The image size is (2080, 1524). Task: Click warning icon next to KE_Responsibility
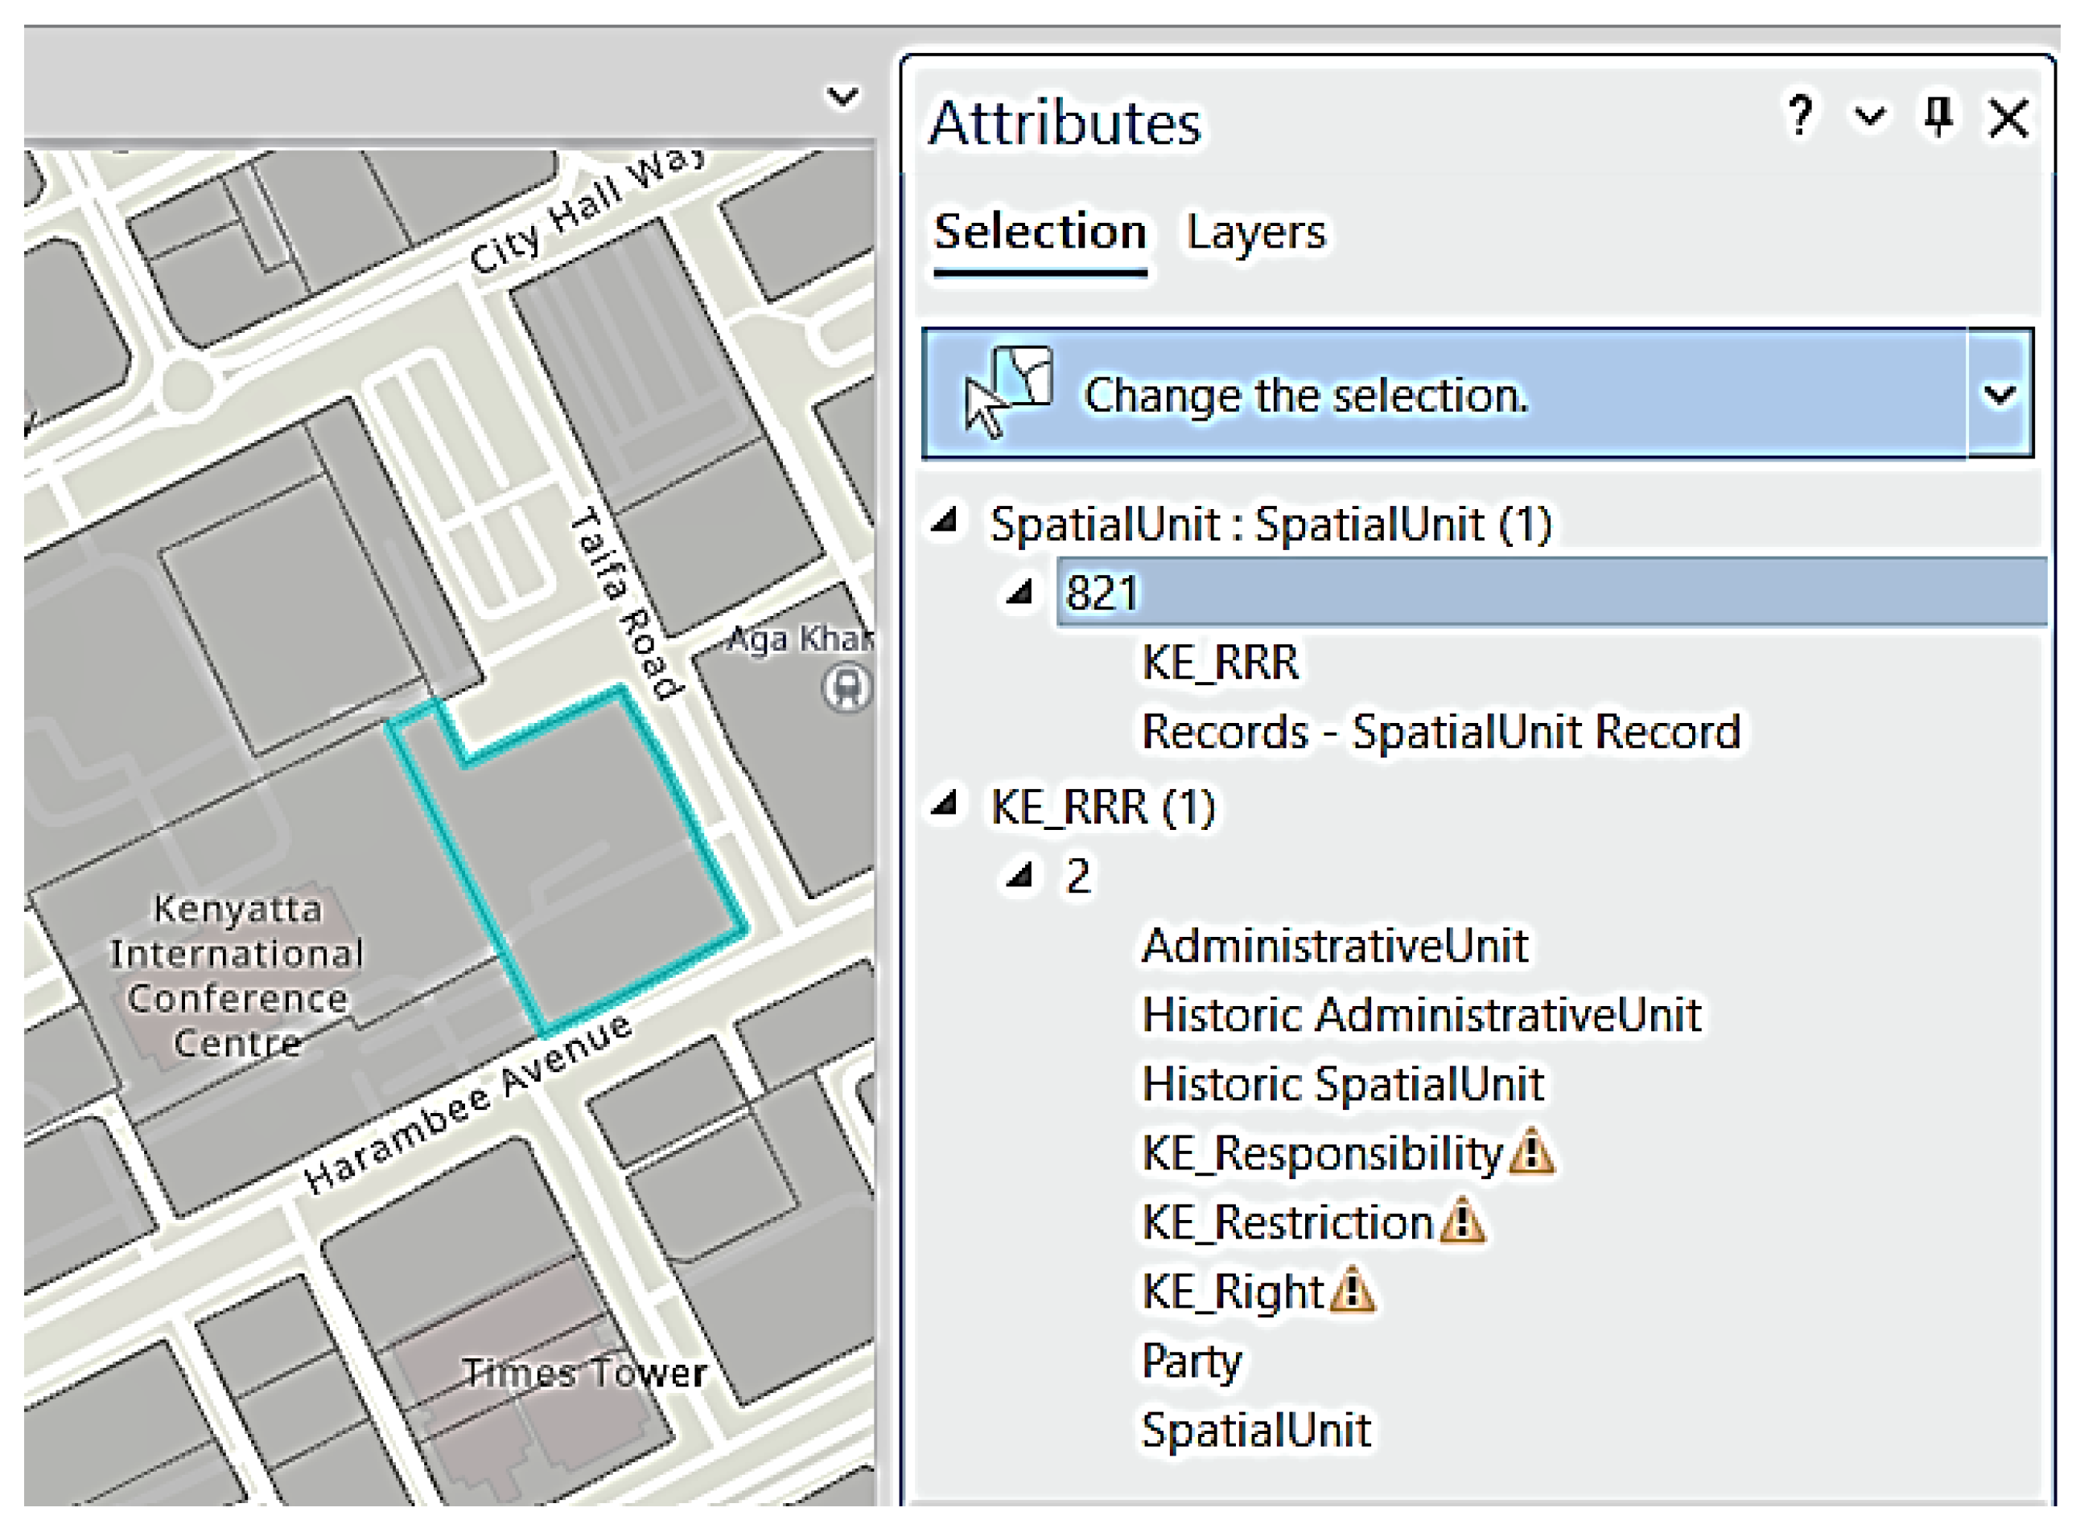click(x=1532, y=1152)
